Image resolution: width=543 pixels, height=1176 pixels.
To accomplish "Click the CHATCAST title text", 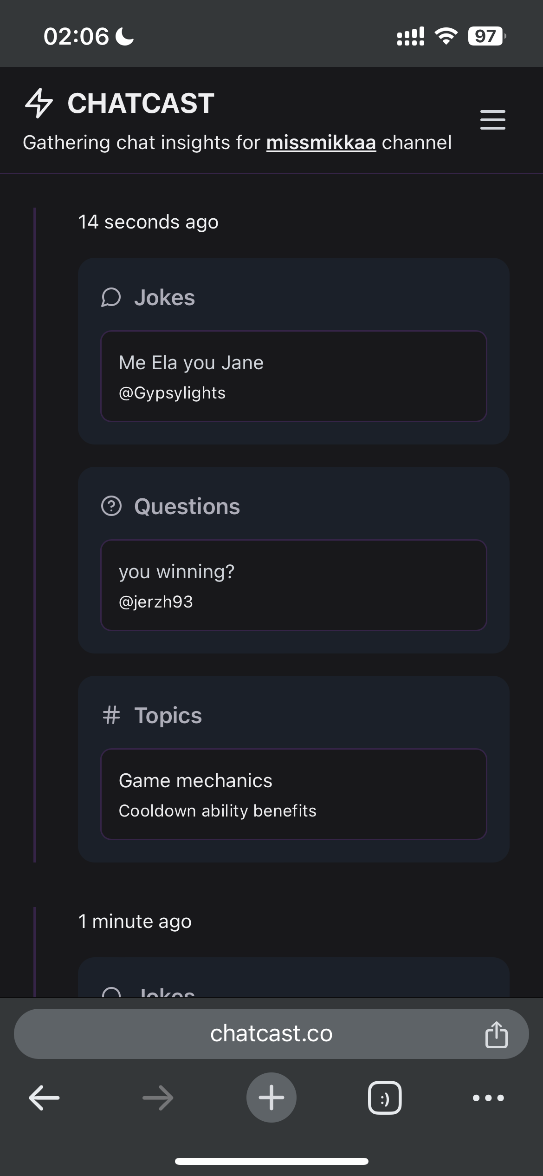I will point(141,103).
